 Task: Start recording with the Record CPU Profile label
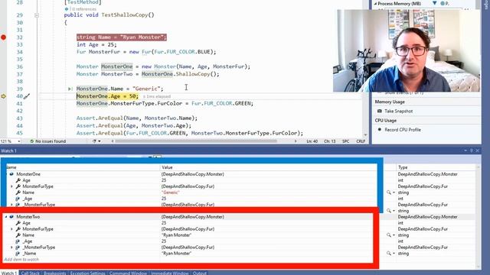403,130
